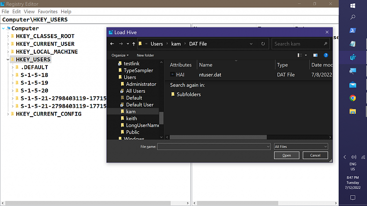Click the Back arrow in Load Hive dialog
Viewport: 367px width, 206px height.
[112, 44]
